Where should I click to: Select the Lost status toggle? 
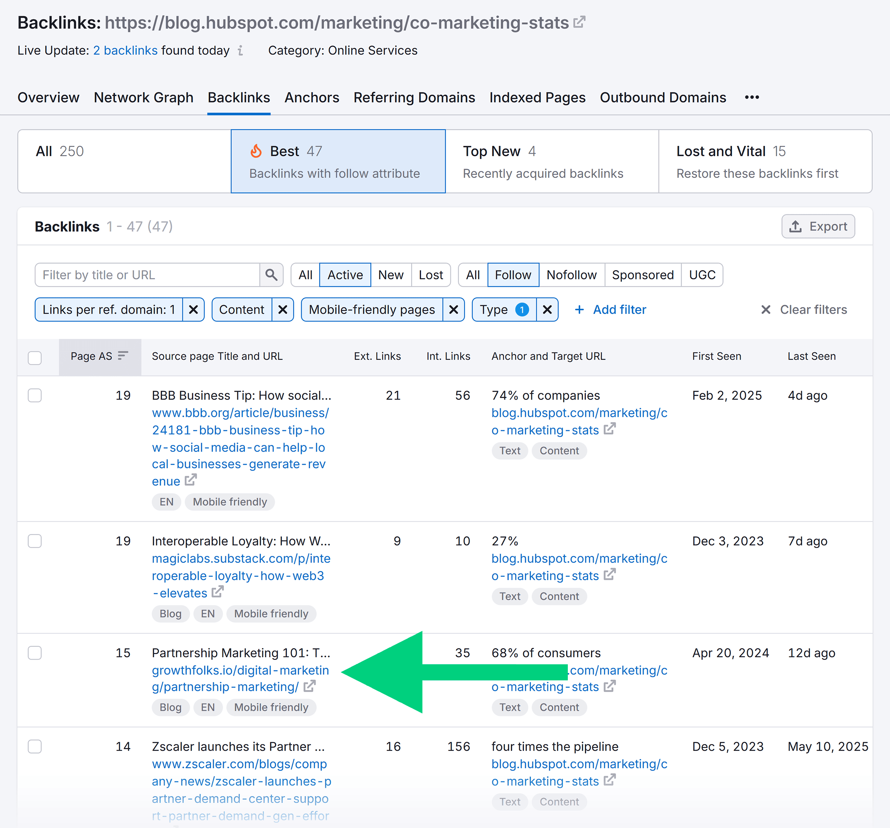click(431, 275)
